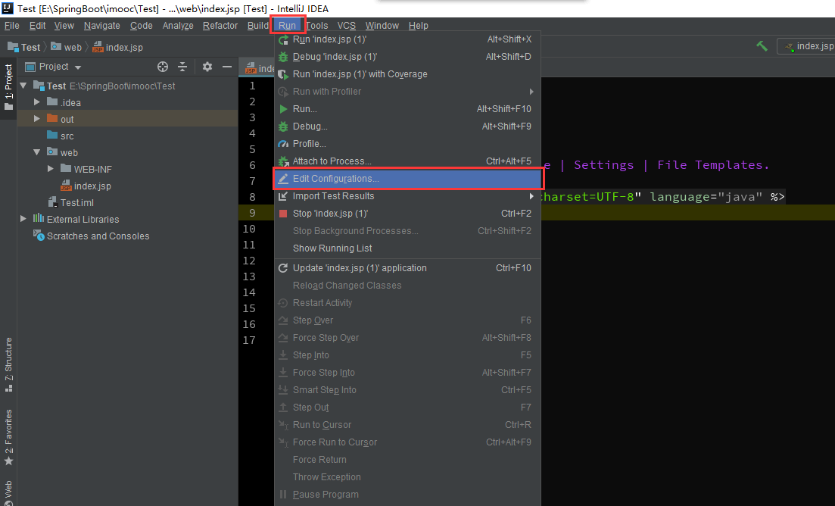Click the 'Settings' text in editor
Image resolution: width=835 pixels, height=506 pixels.
[x=604, y=165]
